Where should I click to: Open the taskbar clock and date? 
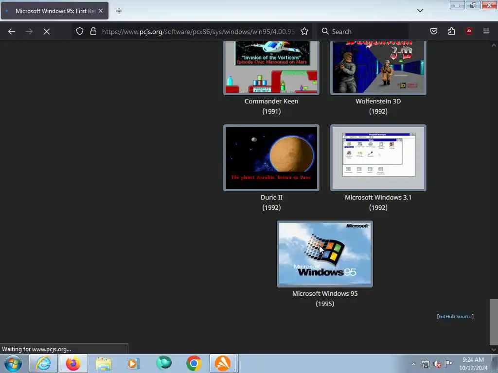click(473, 364)
